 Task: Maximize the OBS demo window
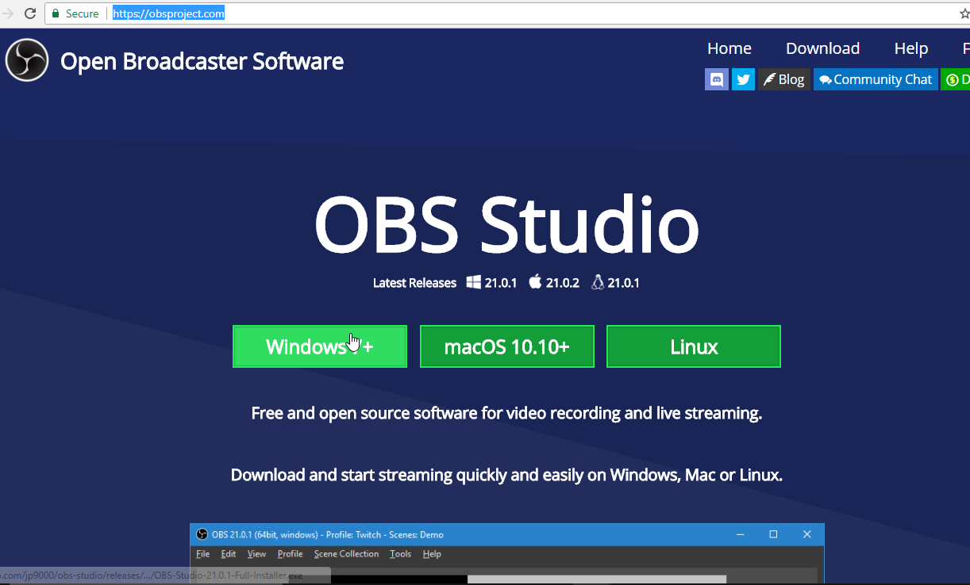click(x=773, y=534)
